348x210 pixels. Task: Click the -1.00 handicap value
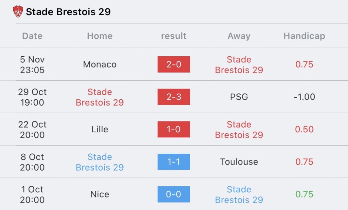304,97
